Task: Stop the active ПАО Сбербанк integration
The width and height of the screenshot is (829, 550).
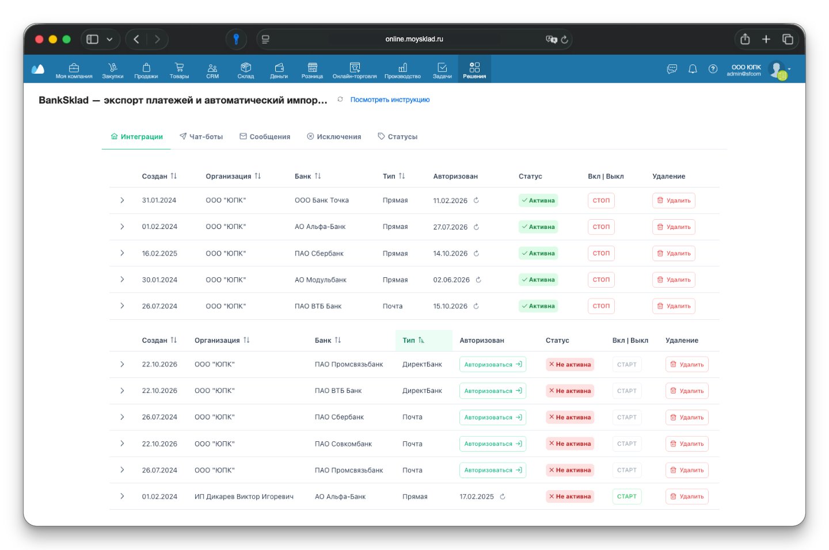Action: tap(601, 254)
